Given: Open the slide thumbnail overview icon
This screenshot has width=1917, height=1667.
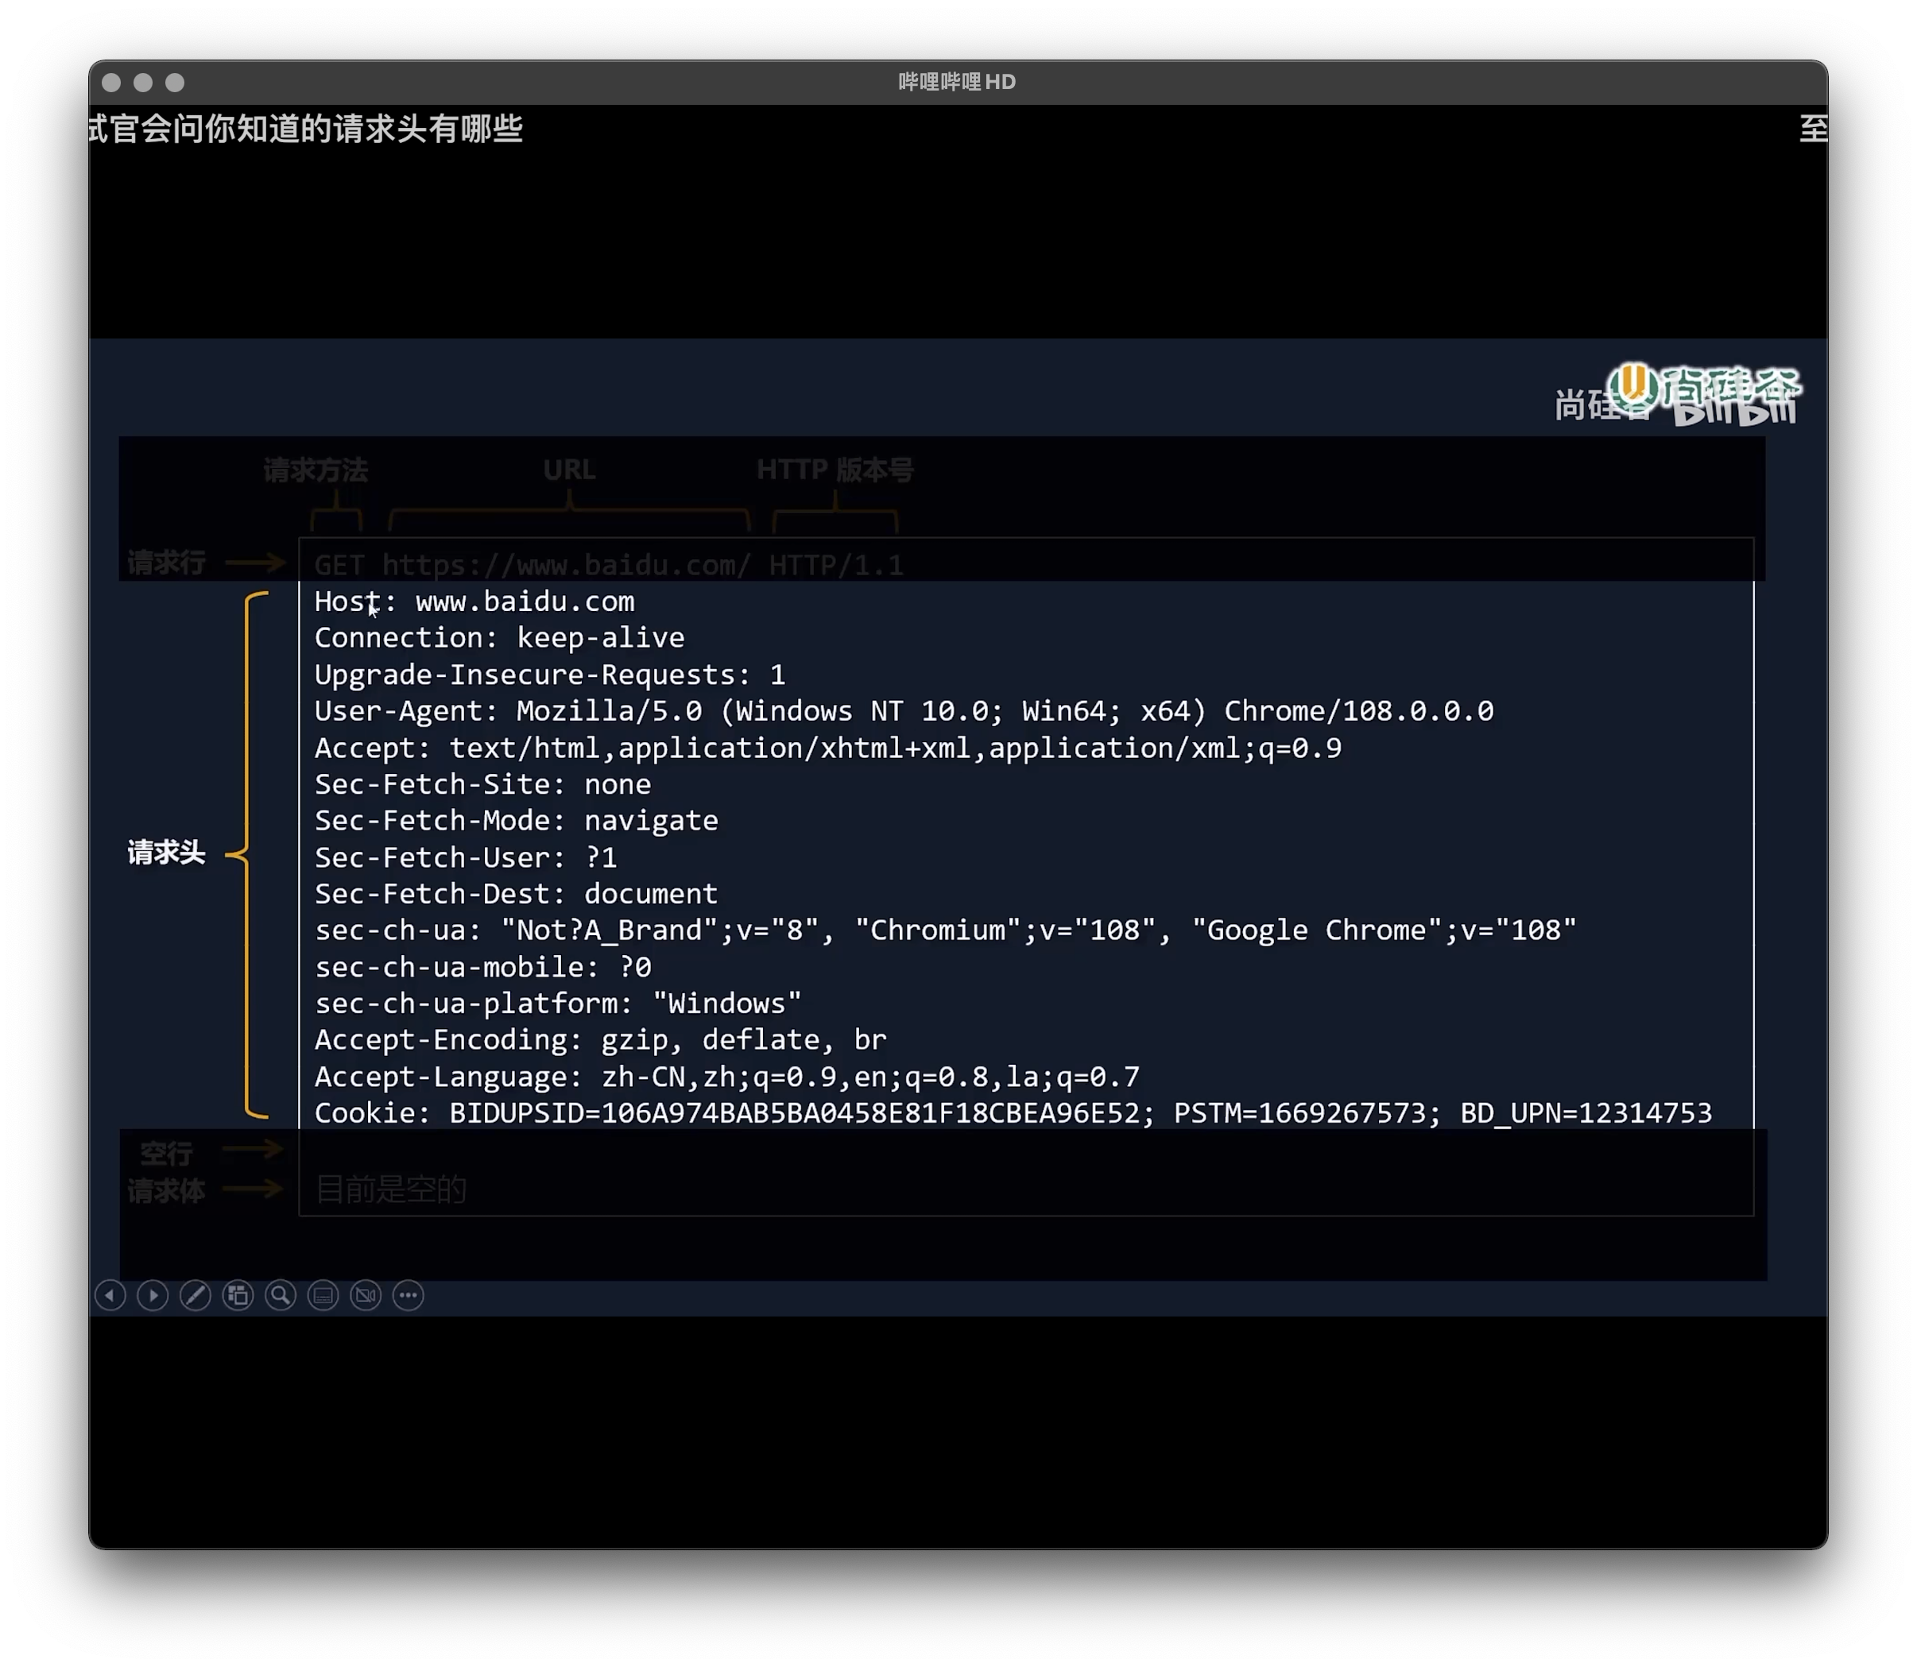Looking at the screenshot, I should pos(238,1295).
